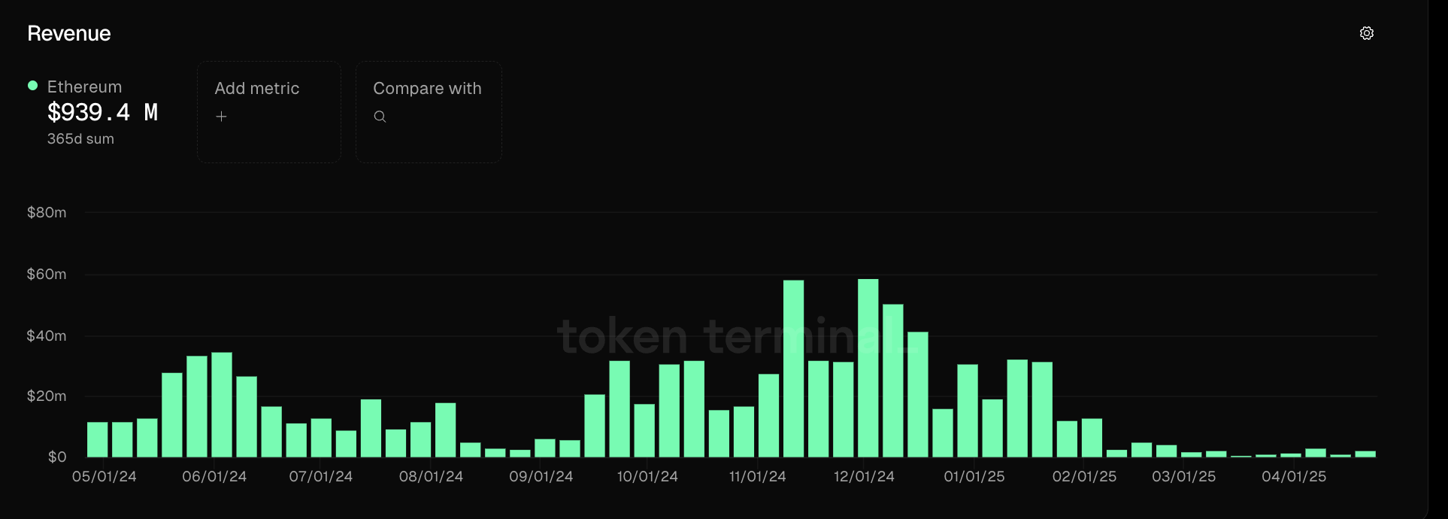This screenshot has height=519, width=1448.
Task: Click the plus icon under Add metric
Action: coord(222,117)
